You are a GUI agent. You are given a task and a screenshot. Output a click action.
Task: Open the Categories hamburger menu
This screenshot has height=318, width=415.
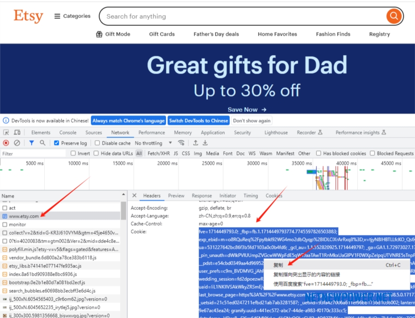tap(72, 16)
